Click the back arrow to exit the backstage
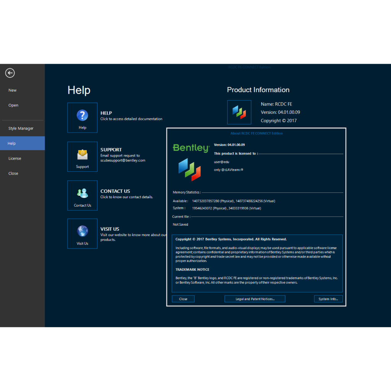The height and width of the screenshot is (391, 391). pyautogui.click(x=10, y=73)
